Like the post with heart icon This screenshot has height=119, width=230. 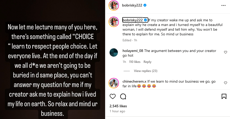(113, 97)
